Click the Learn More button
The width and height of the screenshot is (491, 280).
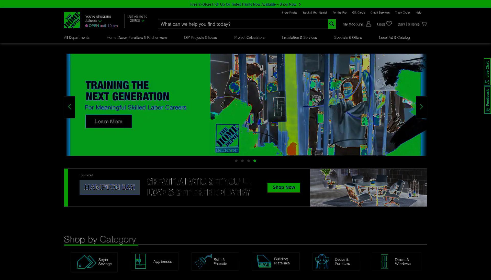click(109, 121)
